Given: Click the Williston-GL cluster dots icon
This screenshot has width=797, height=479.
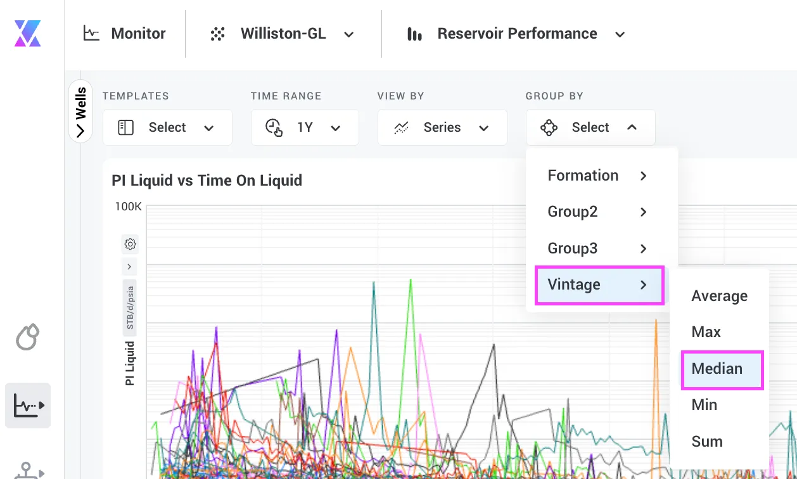Looking at the screenshot, I should [217, 34].
